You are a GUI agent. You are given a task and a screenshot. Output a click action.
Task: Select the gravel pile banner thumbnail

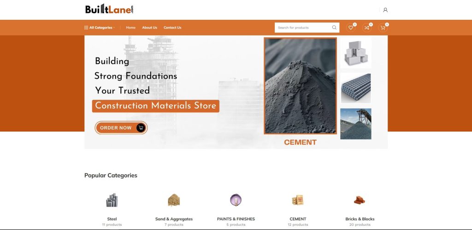[x=356, y=124]
